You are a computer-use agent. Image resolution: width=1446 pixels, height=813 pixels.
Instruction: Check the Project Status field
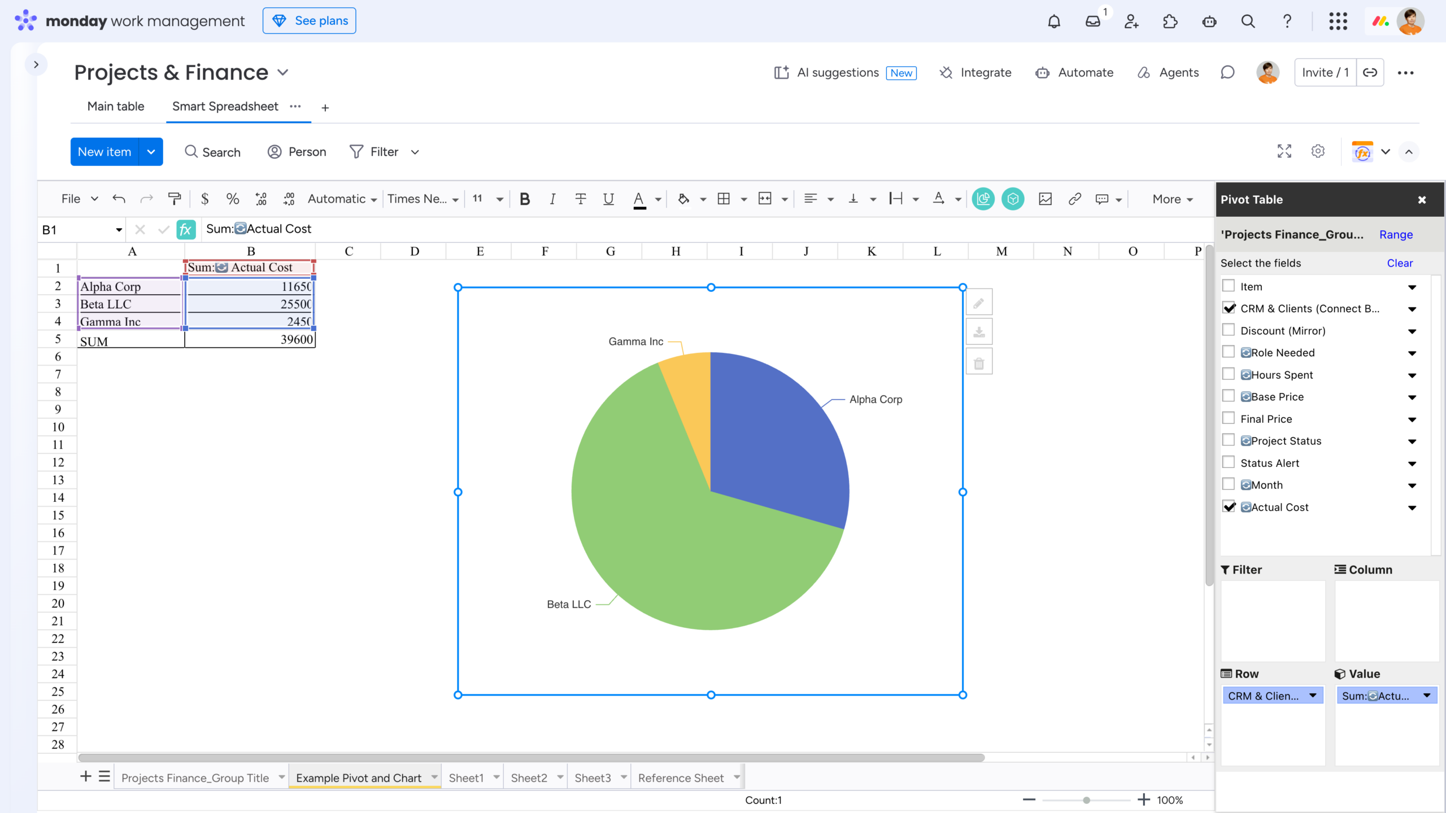click(1228, 440)
